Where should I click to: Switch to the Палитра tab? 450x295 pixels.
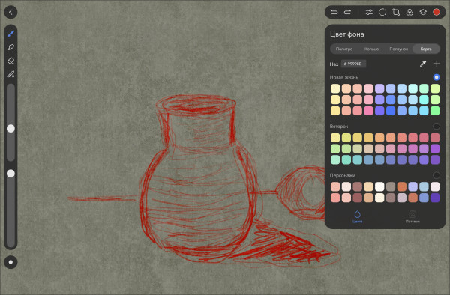click(344, 49)
